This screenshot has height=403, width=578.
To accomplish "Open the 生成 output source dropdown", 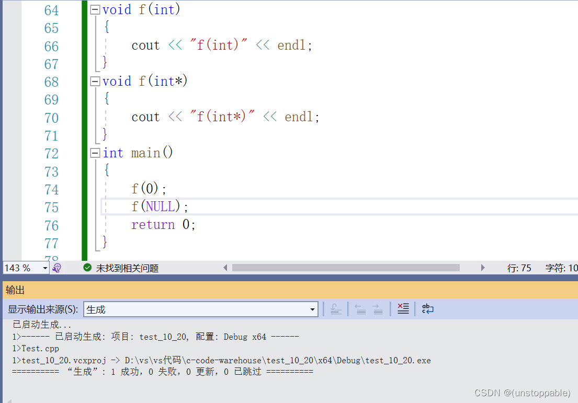I will (x=312, y=308).
